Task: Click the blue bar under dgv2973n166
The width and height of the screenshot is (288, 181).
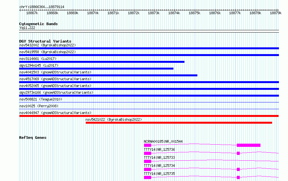Action: [149, 96]
